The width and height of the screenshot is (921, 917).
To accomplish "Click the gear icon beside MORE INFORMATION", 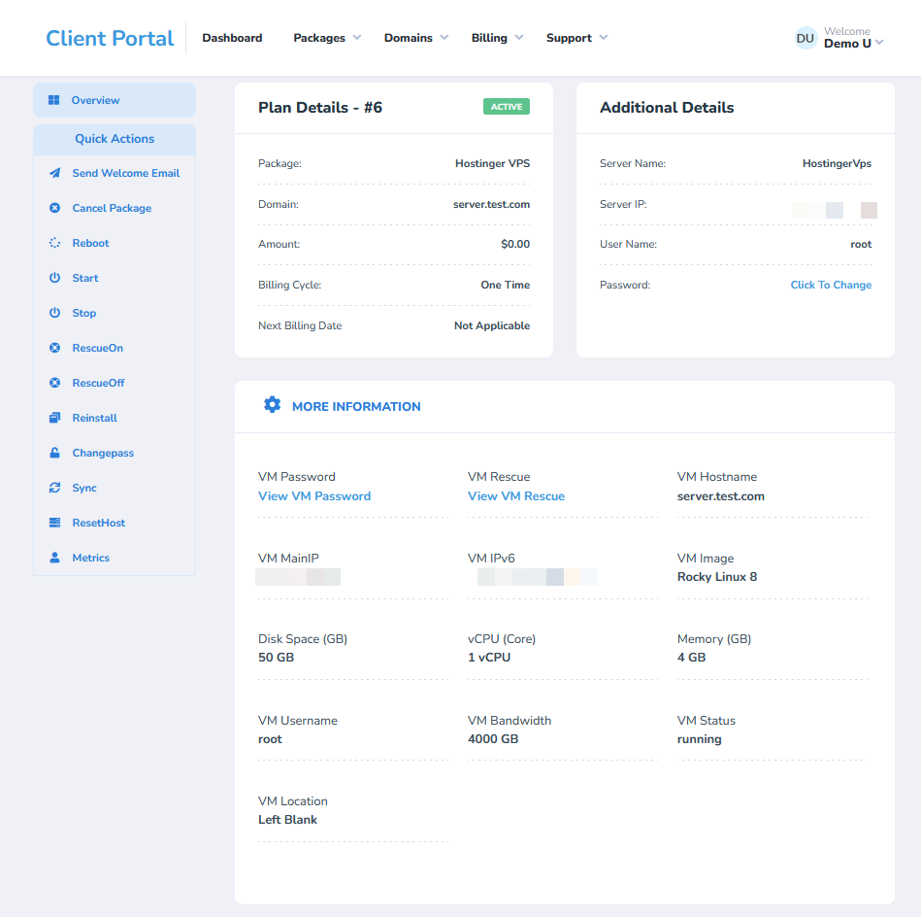I will pyautogui.click(x=273, y=405).
